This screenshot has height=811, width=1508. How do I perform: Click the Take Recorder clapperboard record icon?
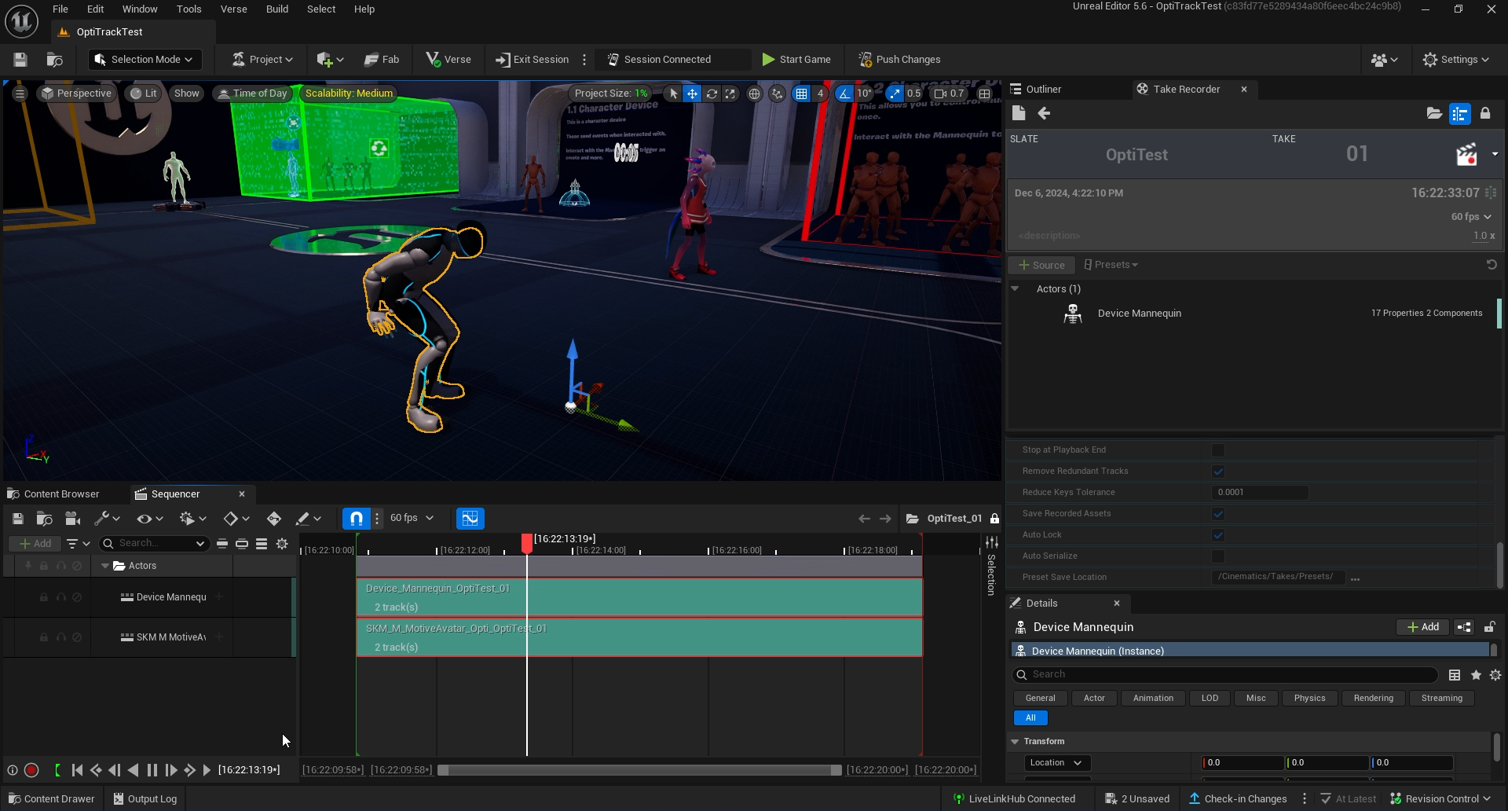1466,155
